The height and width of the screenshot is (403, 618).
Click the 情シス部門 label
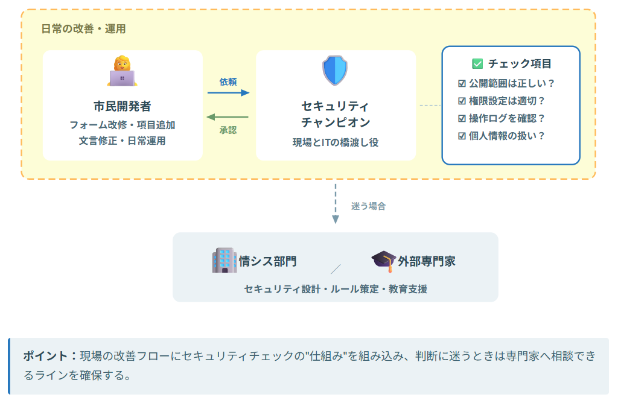click(x=267, y=261)
